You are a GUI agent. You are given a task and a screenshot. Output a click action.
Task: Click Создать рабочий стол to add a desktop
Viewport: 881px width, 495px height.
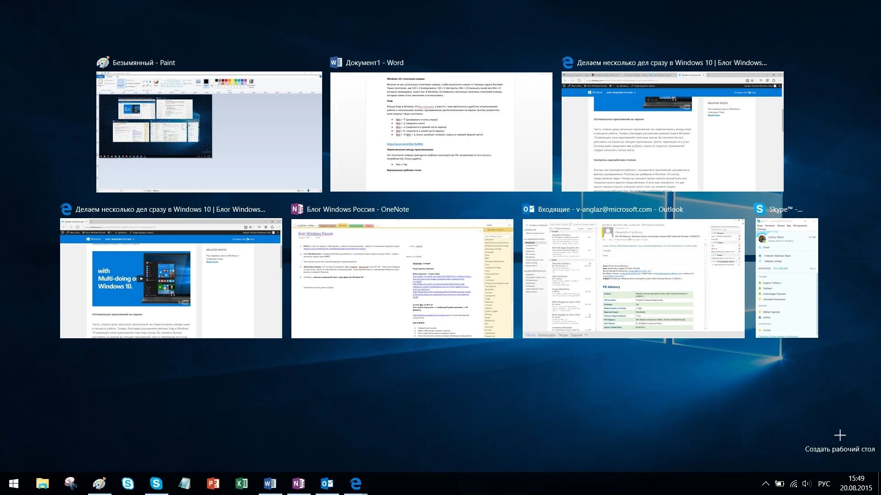(x=840, y=441)
